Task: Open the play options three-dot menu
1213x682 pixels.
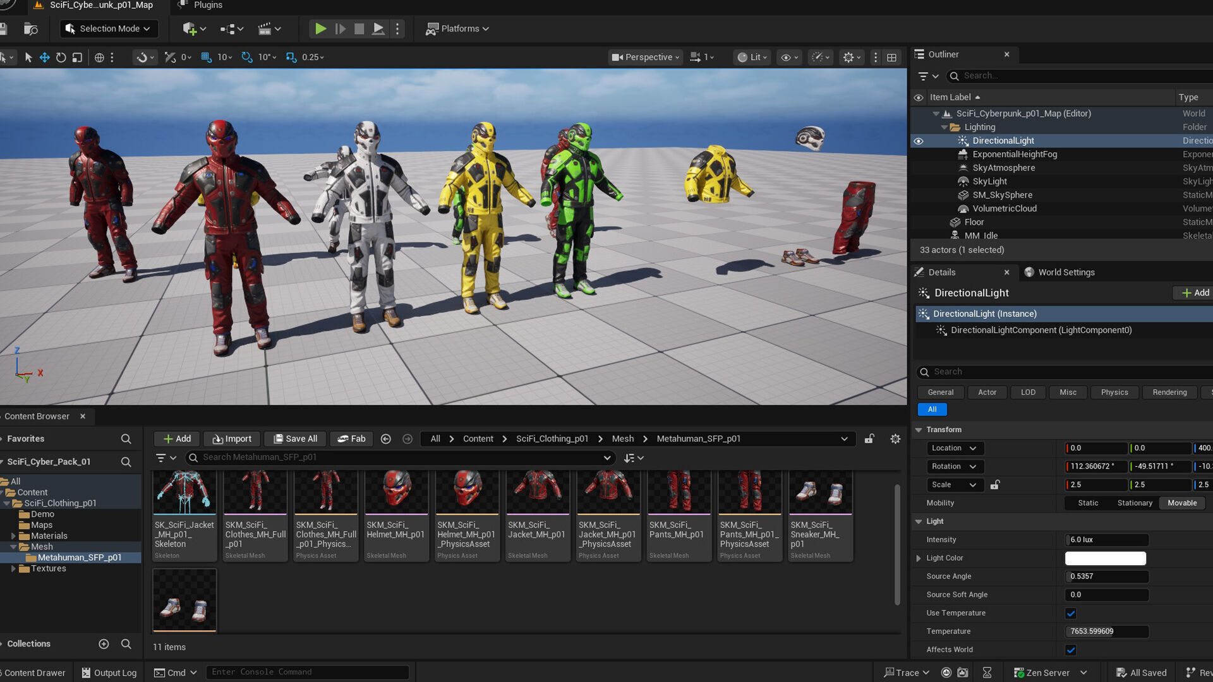Action: (397, 28)
